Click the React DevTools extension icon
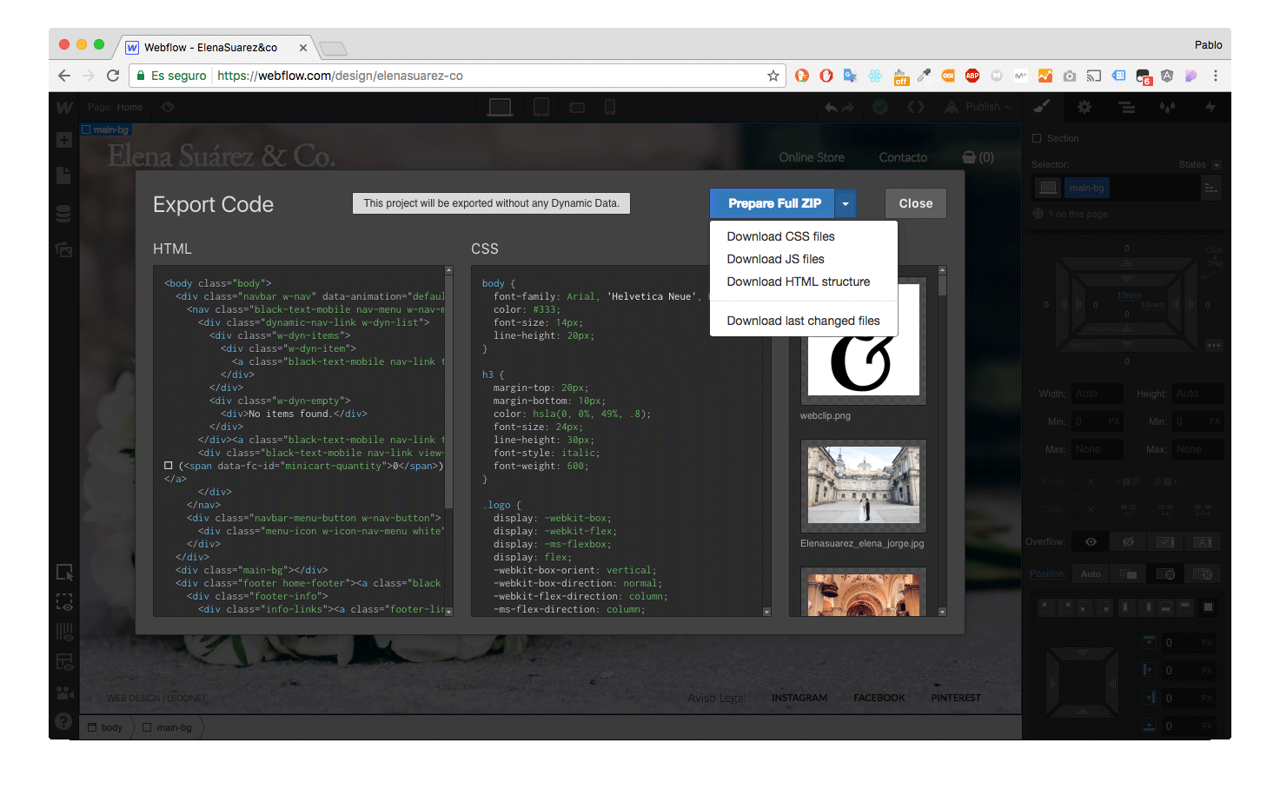 (x=875, y=76)
